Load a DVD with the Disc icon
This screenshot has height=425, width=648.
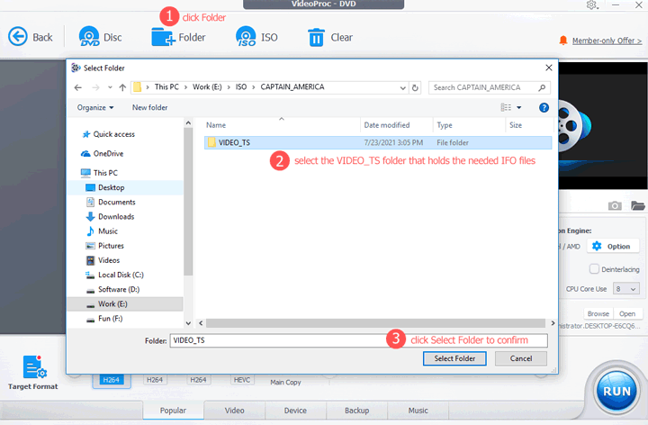[89, 36]
